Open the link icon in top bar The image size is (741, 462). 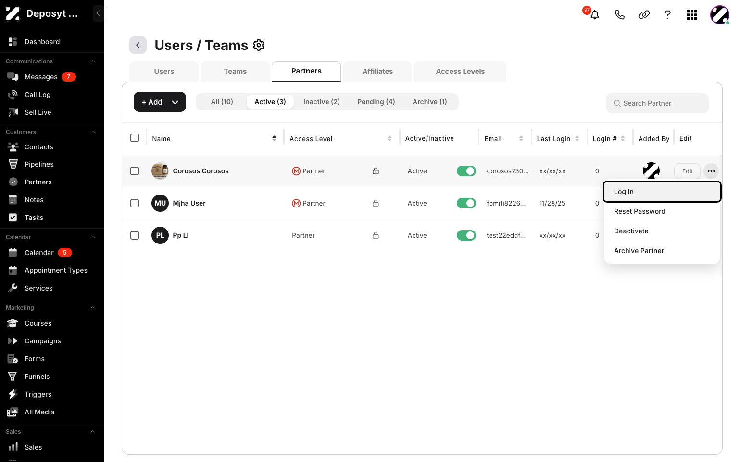click(x=644, y=15)
